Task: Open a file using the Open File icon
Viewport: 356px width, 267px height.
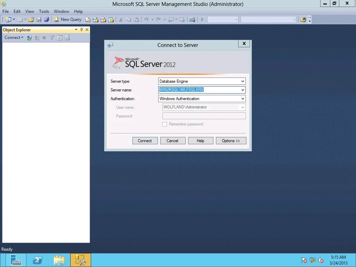Action: click(31, 19)
